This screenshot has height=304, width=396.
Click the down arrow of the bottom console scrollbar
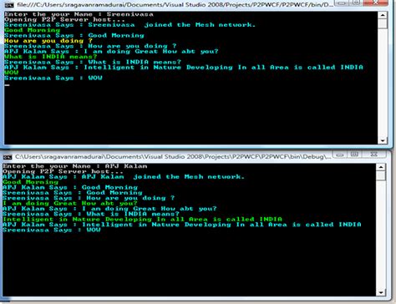381,292
